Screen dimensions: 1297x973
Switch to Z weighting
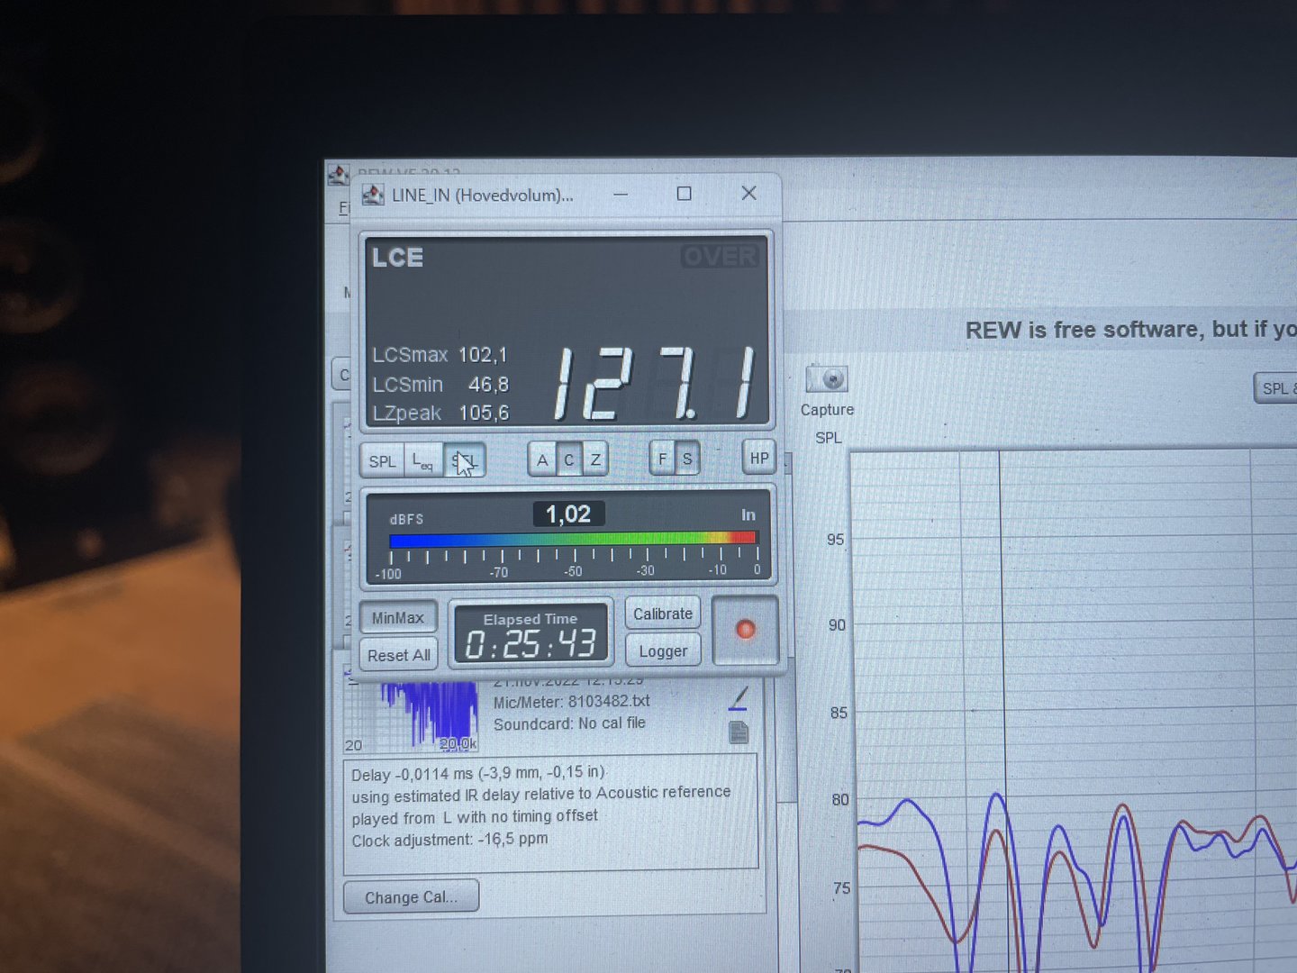click(595, 459)
